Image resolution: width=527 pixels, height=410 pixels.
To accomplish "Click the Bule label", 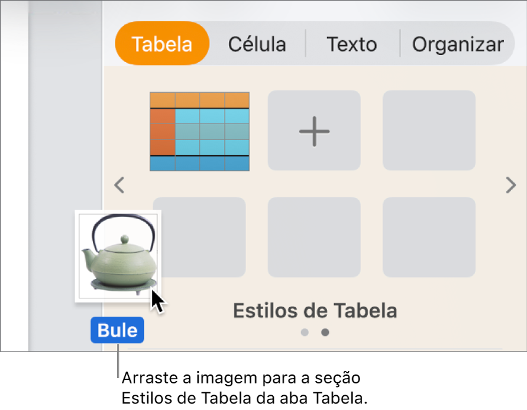I will [x=117, y=330].
